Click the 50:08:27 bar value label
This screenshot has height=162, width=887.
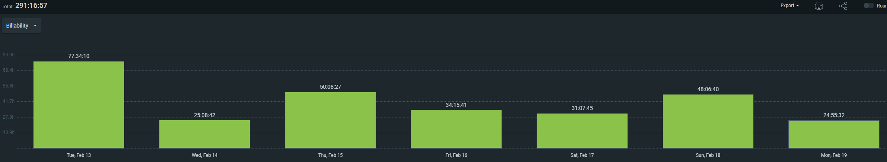pyautogui.click(x=330, y=87)
